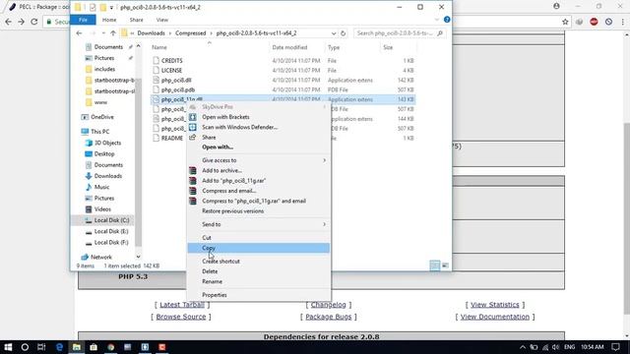Switch to large icons view layout
Viewport: 630px width, 354px height.
pos(445,265)
